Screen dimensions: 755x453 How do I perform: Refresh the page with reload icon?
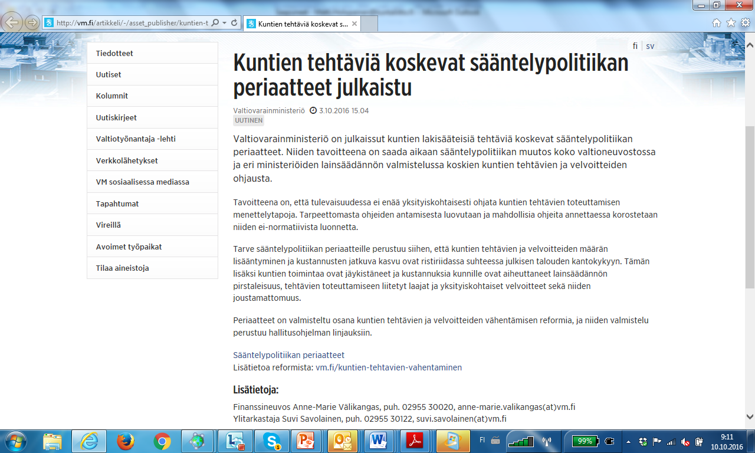[x=234, y=23]
